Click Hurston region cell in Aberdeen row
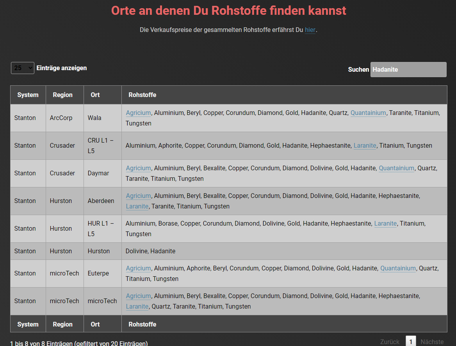The width and height of the screenshot is (456, 346). tap(64, 201)
